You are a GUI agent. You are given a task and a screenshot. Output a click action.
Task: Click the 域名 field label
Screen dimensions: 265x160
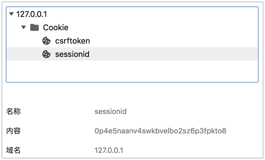click(x=13, y=150)
